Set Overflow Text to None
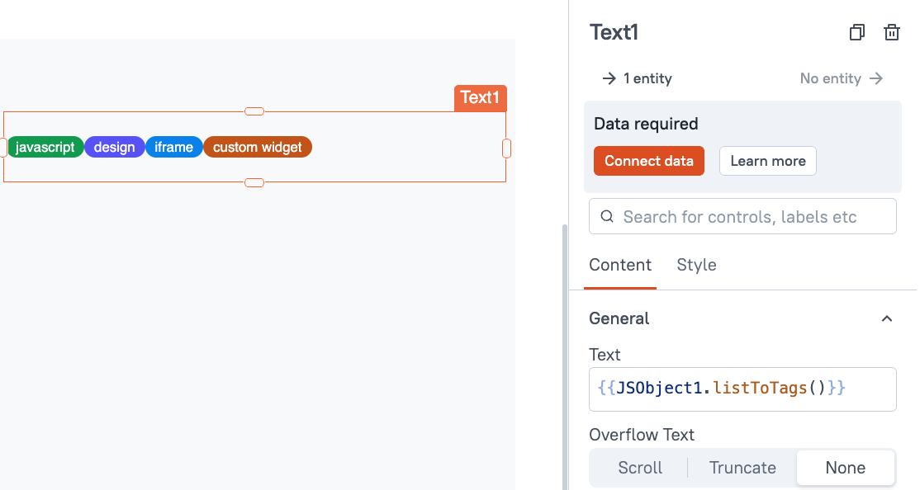Viewport: 920px width, 490px height. [846, 467]
